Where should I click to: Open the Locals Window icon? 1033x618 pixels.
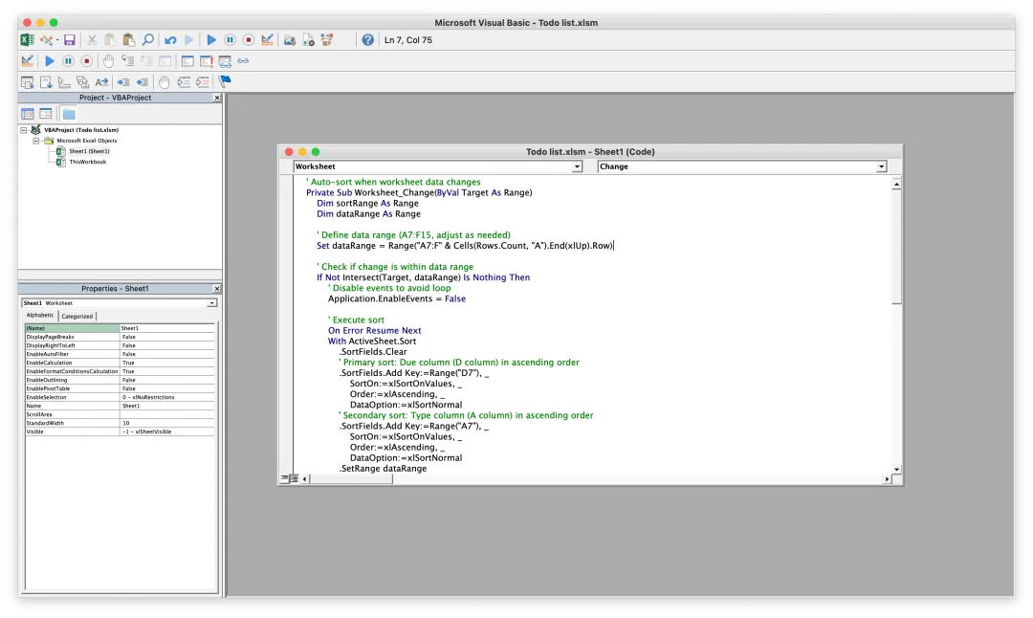[187, 60]
